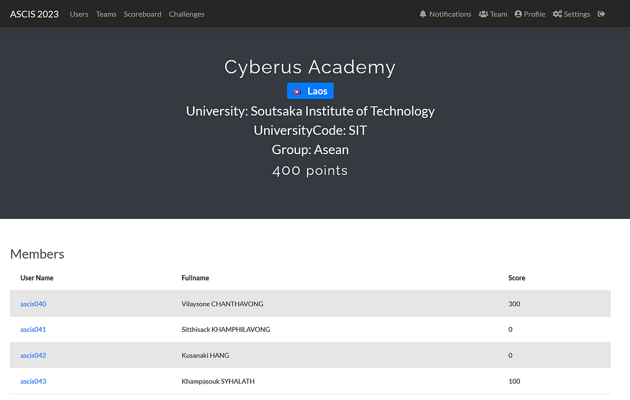Open user ascis042 profile link
This screenshot has width=630, height=400.
(x=33, y=355)
